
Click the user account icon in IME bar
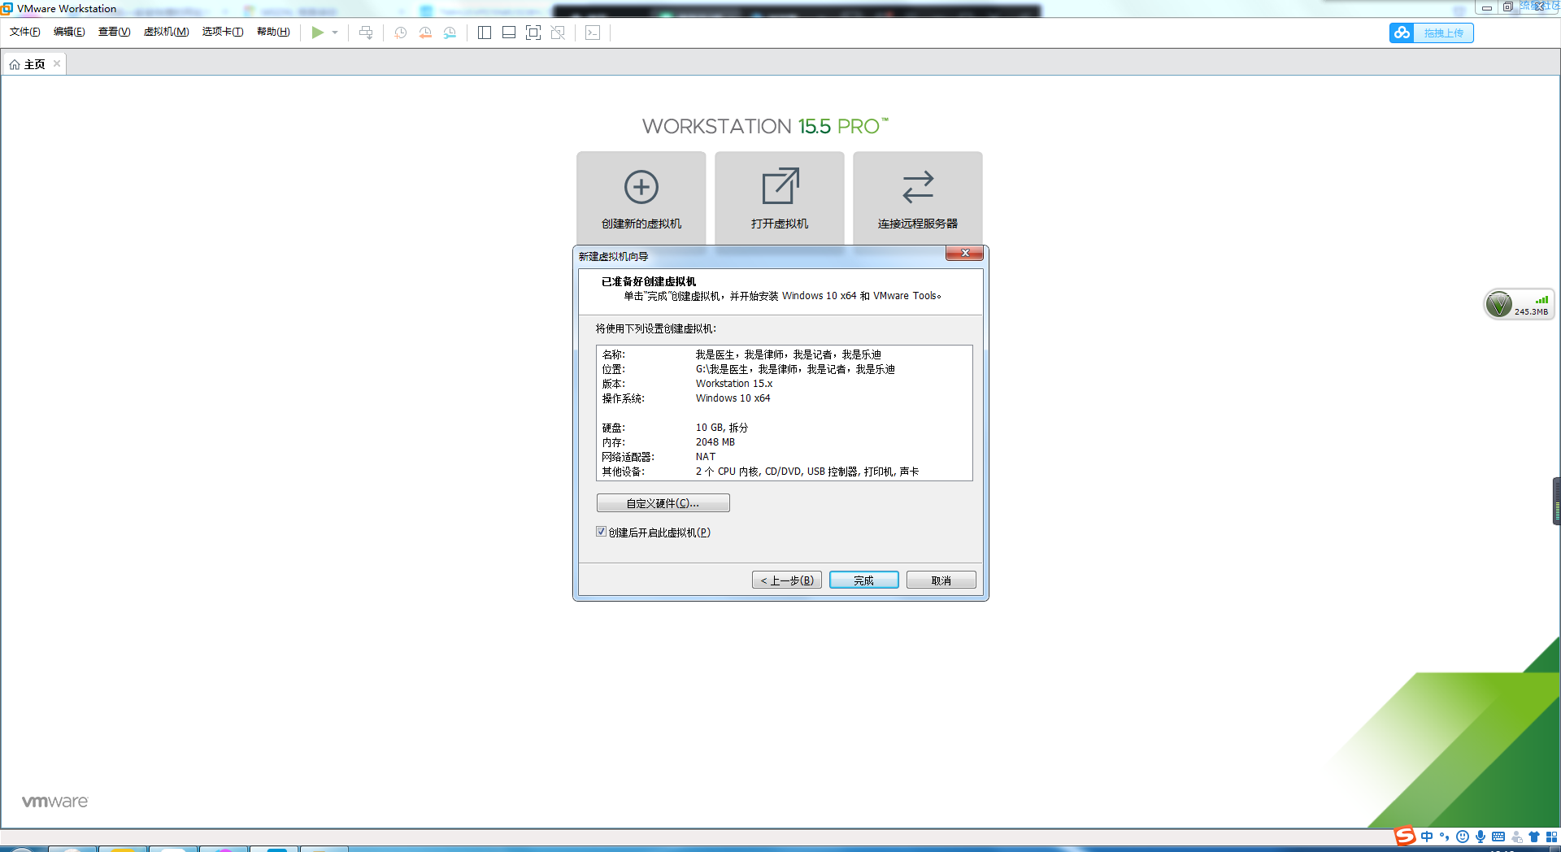1516,837
